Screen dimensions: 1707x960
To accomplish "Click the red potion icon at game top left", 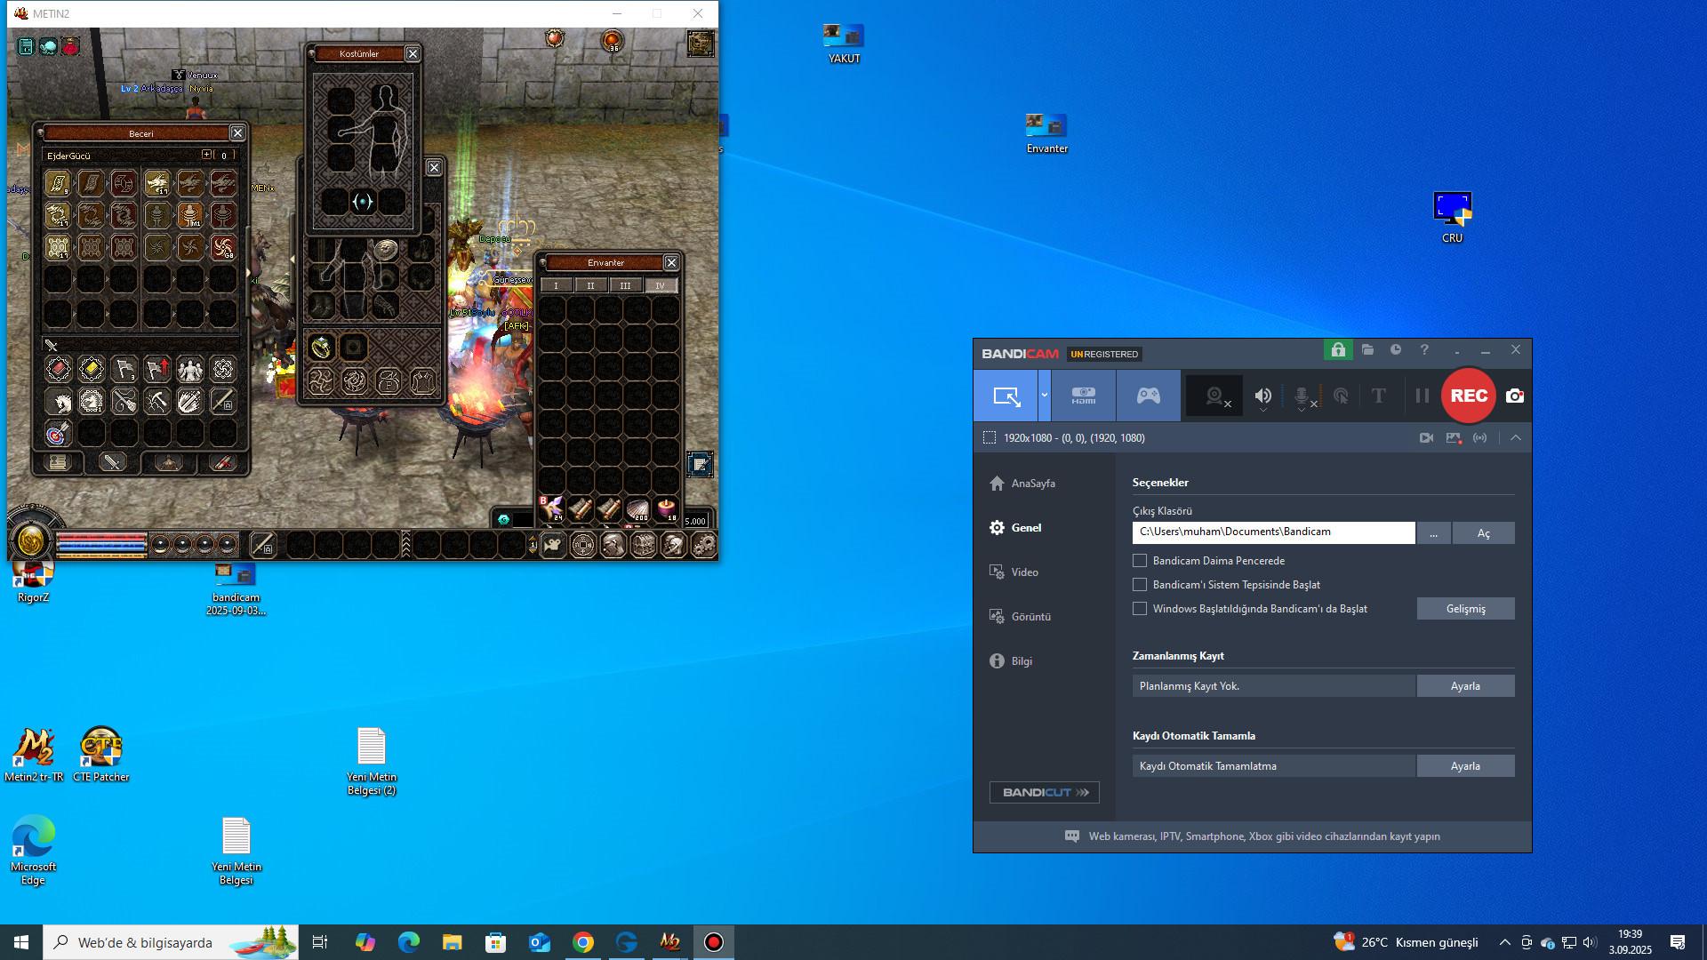I will (70, 46).
